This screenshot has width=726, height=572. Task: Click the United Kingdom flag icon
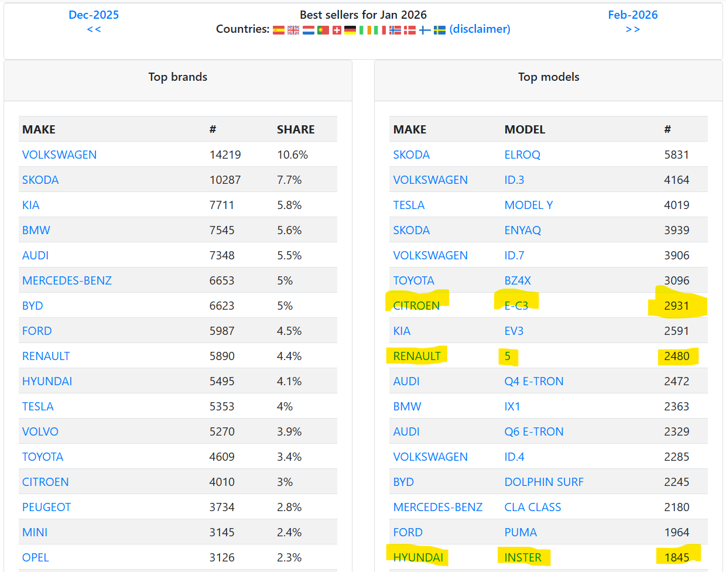pos(293,30)
